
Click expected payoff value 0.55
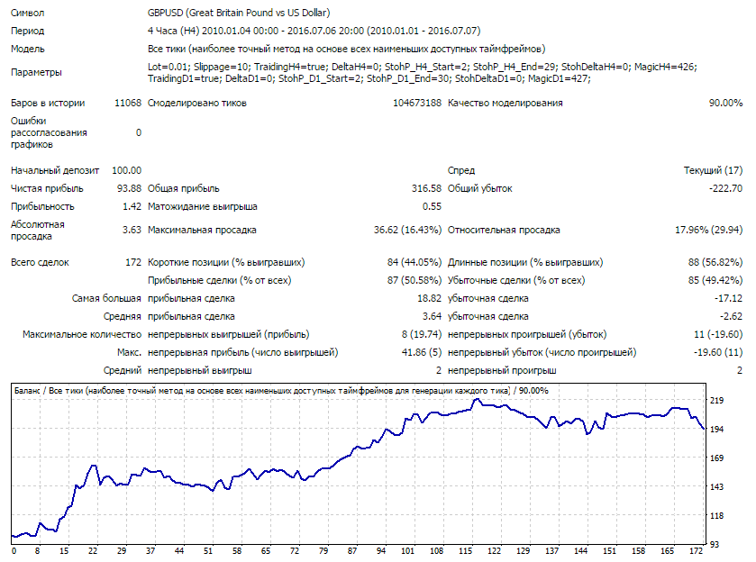pyautogui.click(x=432, y=206)
